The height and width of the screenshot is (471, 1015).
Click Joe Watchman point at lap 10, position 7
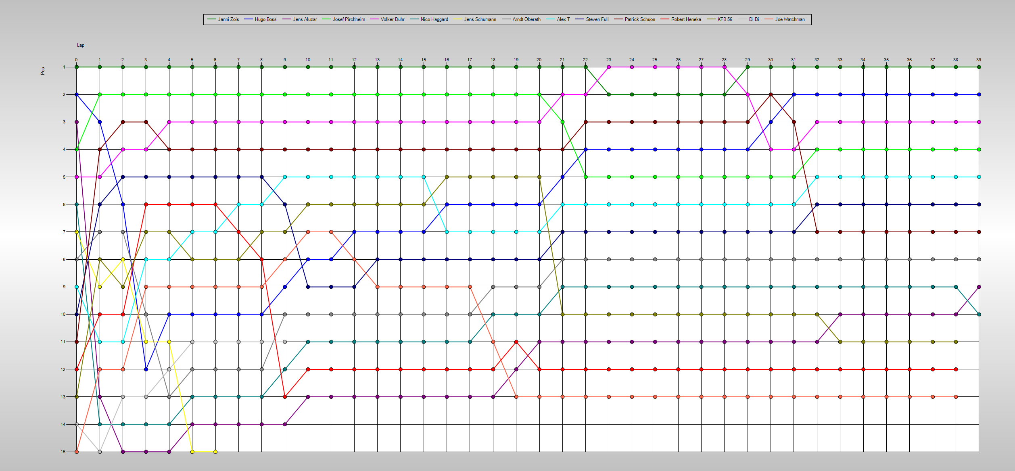pyautogui.click(x=308, y=232)
